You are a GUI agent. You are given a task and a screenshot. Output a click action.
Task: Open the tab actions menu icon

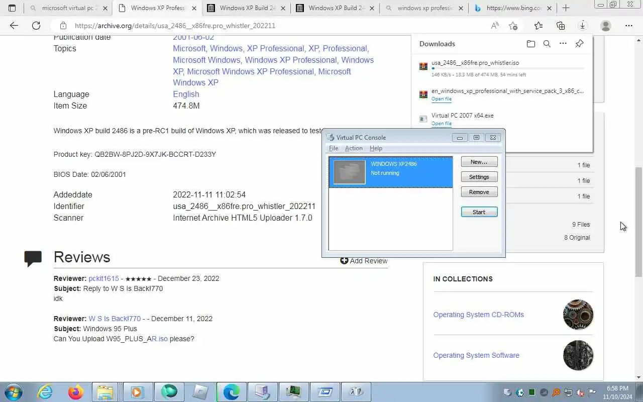coord(12,8)
